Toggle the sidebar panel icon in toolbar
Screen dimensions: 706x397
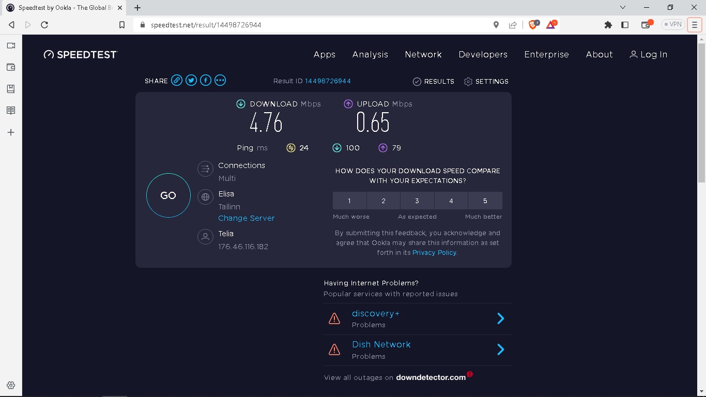(x=625, y=24)
